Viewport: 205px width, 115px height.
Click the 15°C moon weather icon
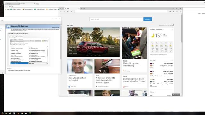point(152,35)
